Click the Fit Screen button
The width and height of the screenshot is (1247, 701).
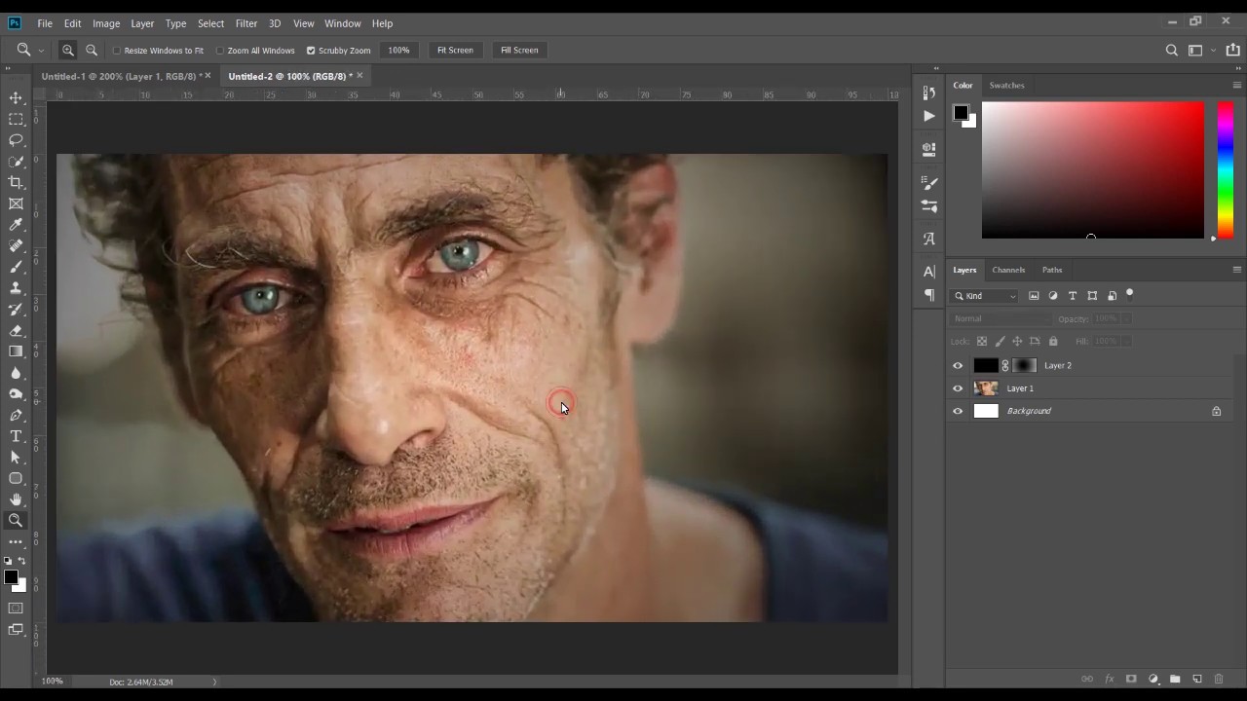click(x=455, y=51)
